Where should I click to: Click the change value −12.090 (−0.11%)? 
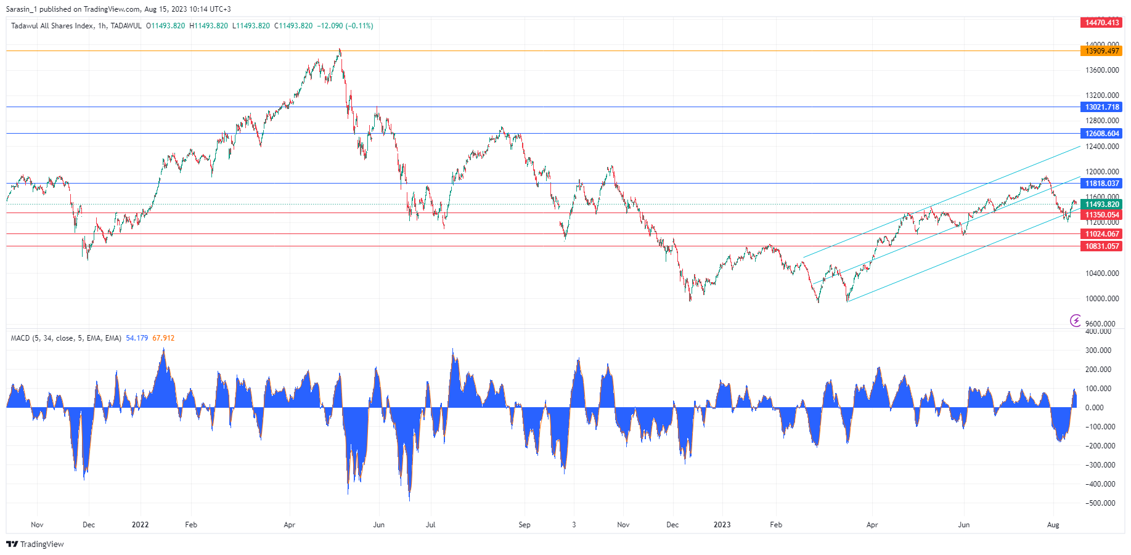[345, 26]
